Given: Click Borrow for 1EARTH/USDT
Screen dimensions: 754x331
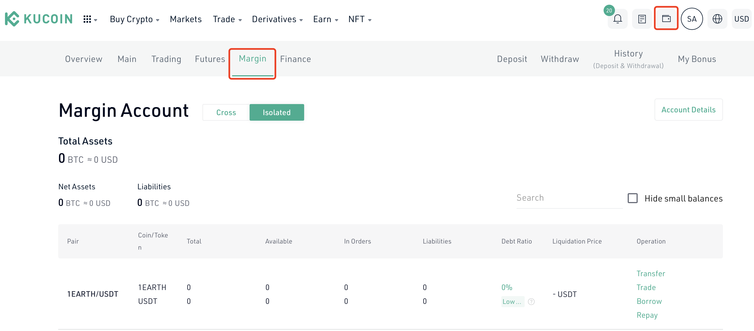Looking at the screenshot, I should click(649, 301).
